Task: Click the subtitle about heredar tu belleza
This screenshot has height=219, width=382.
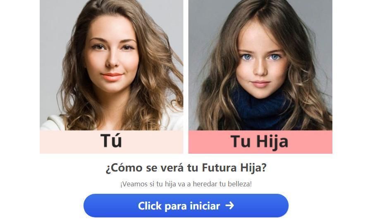Action: (x=186, y=184)
